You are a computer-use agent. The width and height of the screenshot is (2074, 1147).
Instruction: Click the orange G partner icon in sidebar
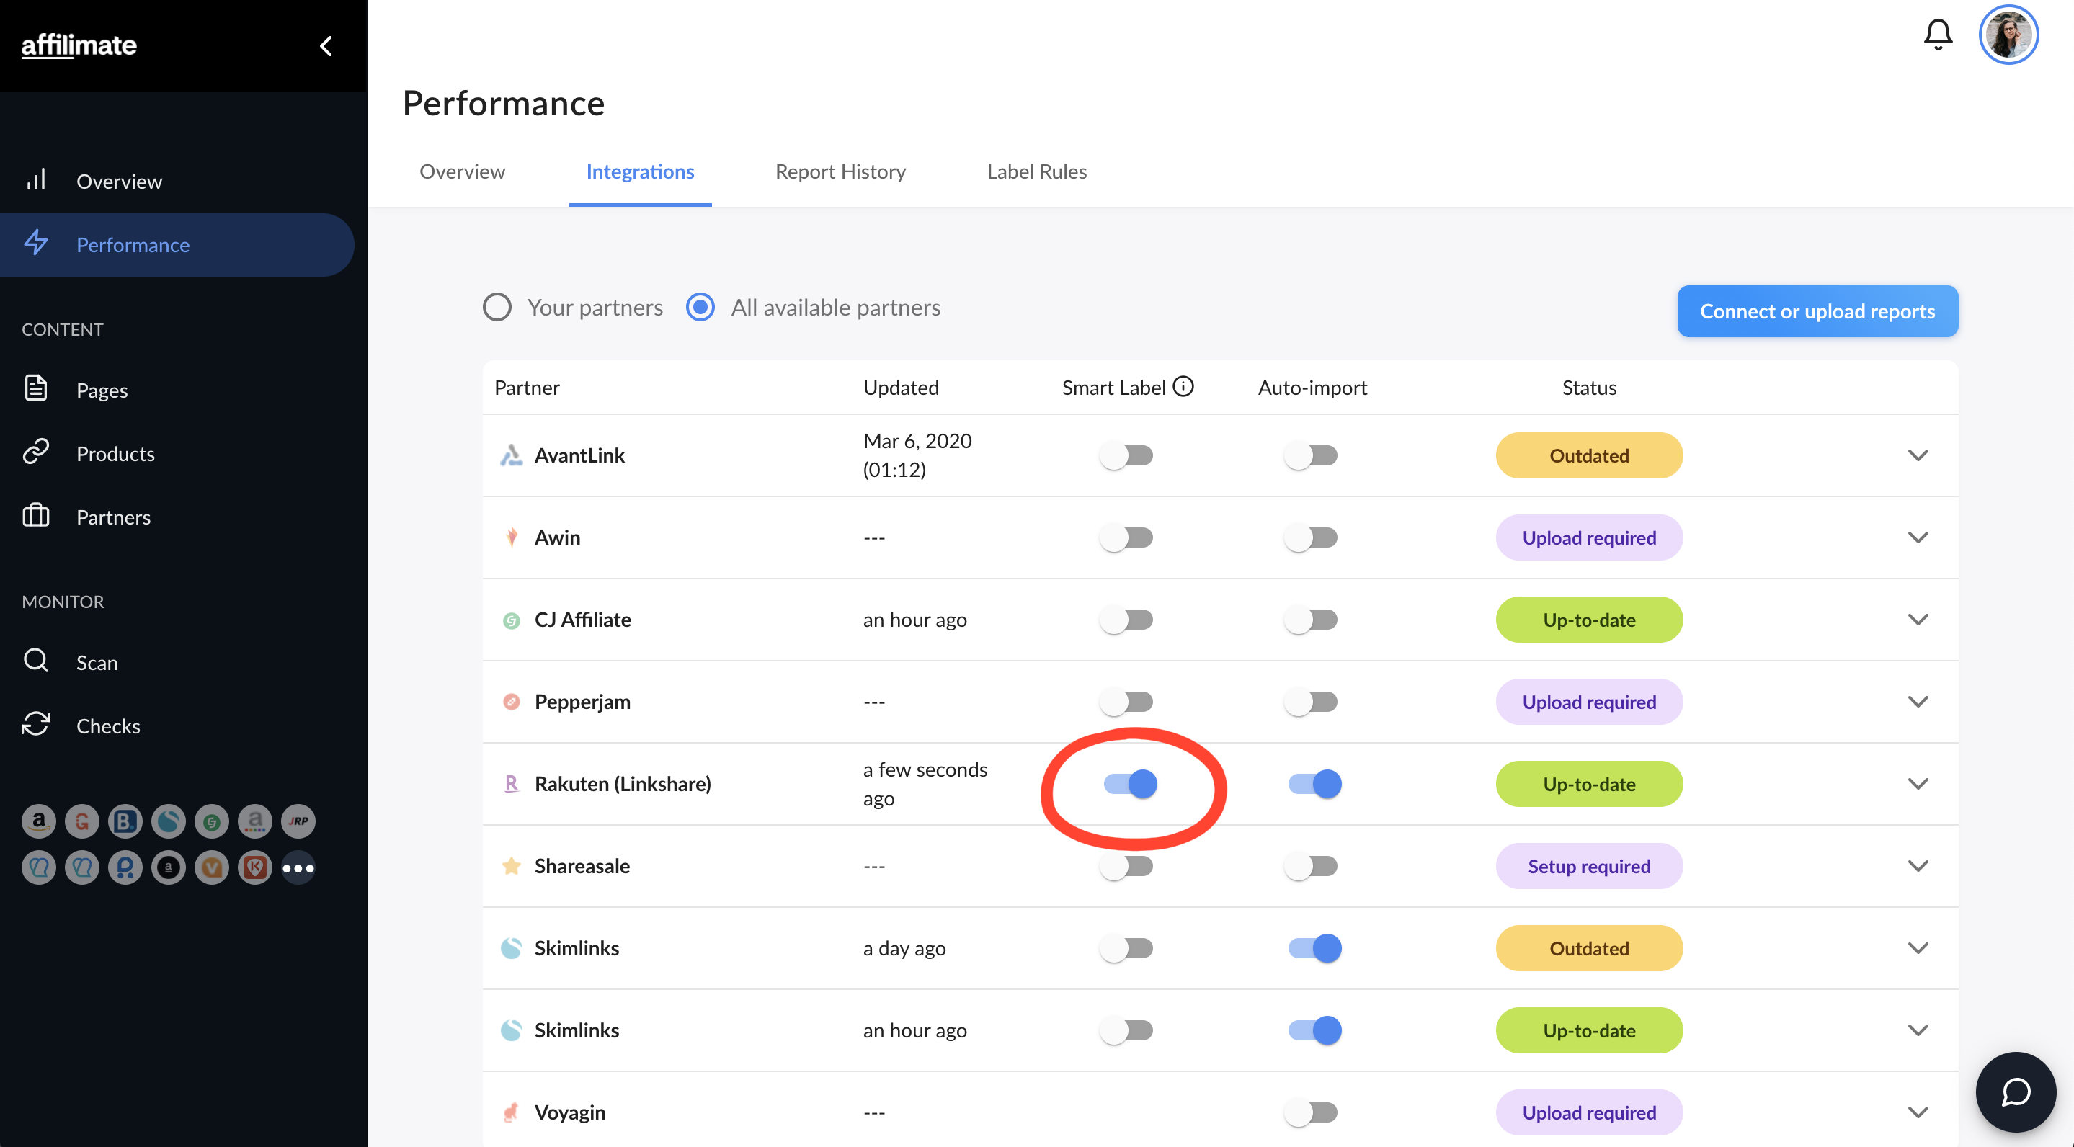tap(82, 821)
